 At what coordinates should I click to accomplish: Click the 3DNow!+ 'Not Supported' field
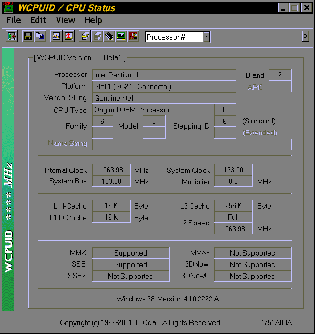[x=253, y=276]
